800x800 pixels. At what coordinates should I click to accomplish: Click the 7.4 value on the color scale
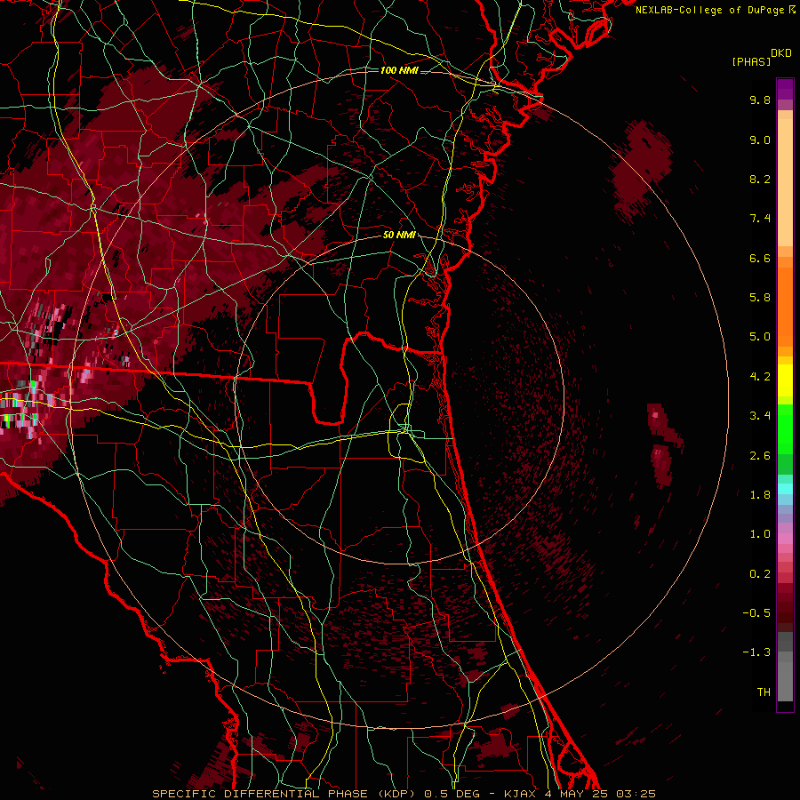coord(760,219)
